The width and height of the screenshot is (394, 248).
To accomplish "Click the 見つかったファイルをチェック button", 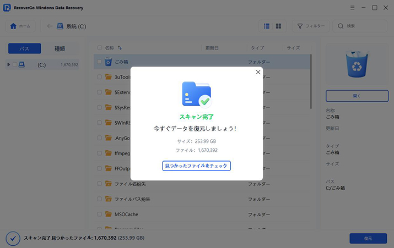I will coord(196,166).
